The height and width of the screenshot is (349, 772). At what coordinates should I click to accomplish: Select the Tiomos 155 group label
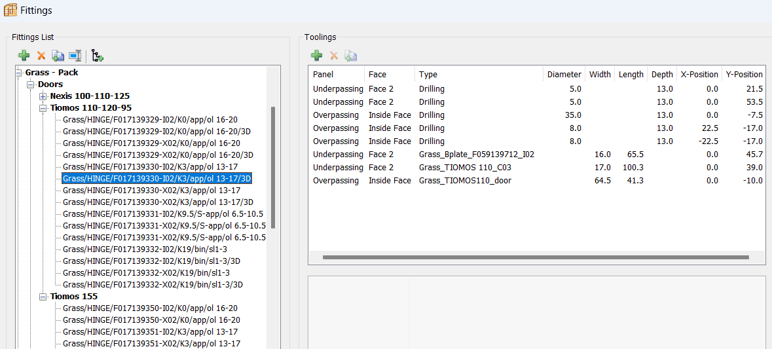(x=74, y=297)
